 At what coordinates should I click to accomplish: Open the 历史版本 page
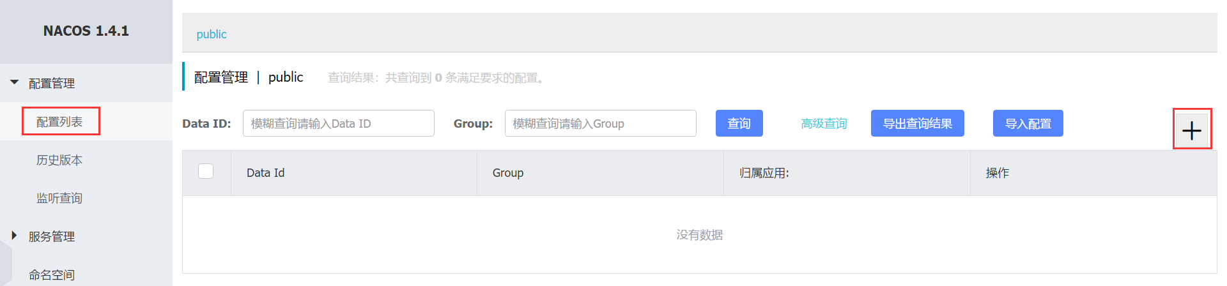coord(59,160)
